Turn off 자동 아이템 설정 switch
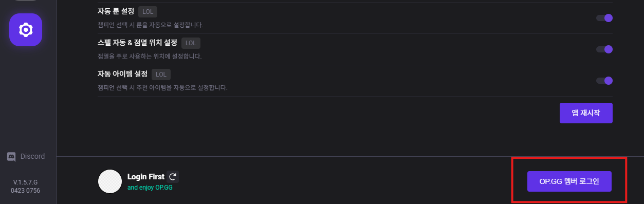The width and height of the screenshot is (644, 204). point(604,81)
